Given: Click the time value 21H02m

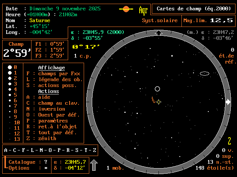Looking at the screenshot, I should click(68, 15).
